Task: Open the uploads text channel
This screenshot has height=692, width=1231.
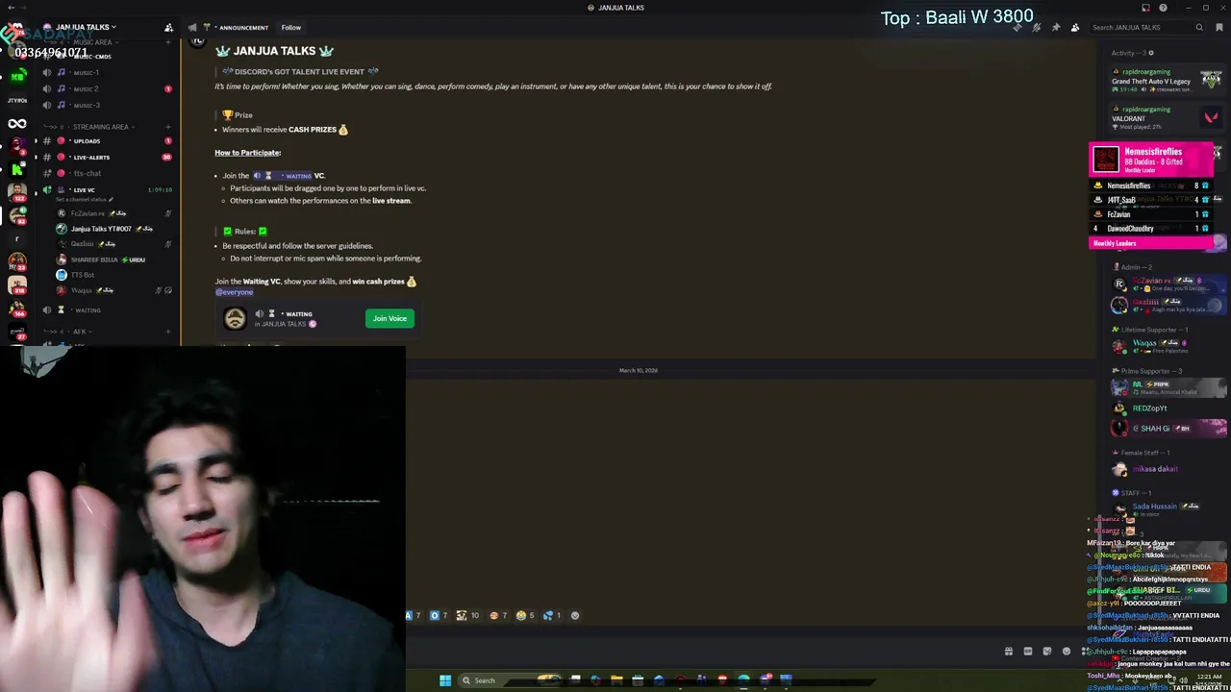Action: [106, 141]
